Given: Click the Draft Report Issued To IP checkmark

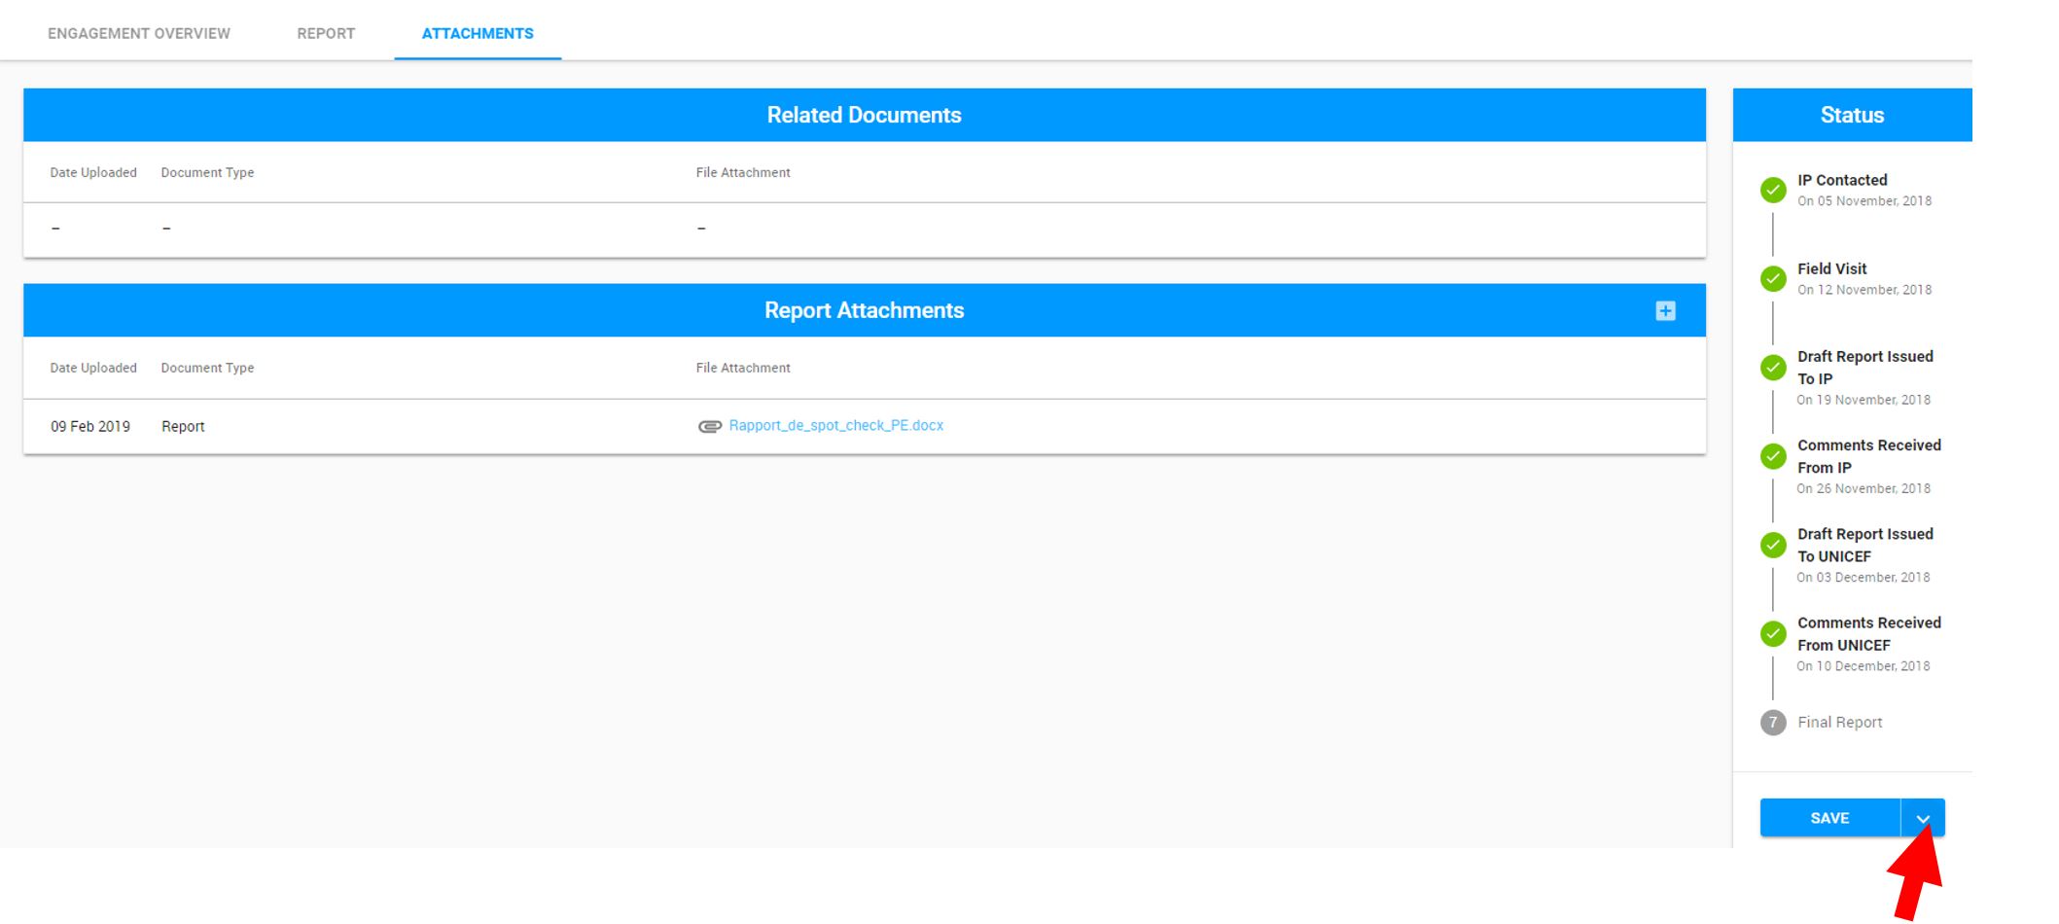Looking at the screenshot, I should tap(1773, 368).
